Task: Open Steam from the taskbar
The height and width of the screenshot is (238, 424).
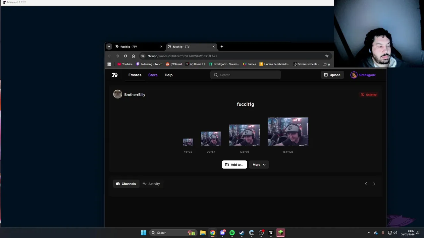Action: coord(241,233)
